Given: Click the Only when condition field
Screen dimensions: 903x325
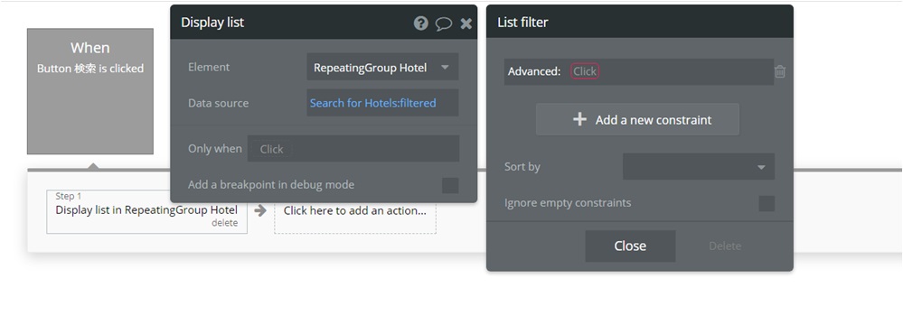Looking at the screenshot, I should tap(353, 148).
